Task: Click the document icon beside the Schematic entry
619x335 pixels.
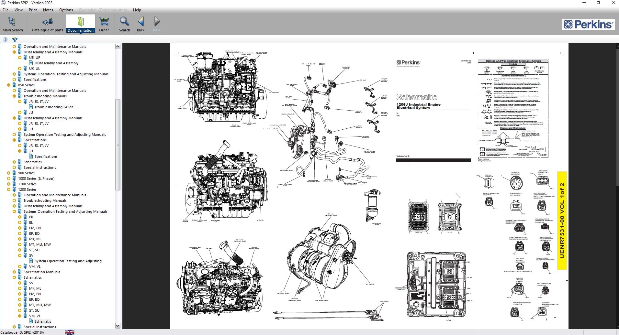Action: [x=31, y=321]
